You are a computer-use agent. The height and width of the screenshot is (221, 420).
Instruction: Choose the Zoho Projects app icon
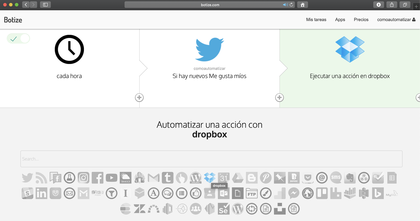[x=97, y=193]
